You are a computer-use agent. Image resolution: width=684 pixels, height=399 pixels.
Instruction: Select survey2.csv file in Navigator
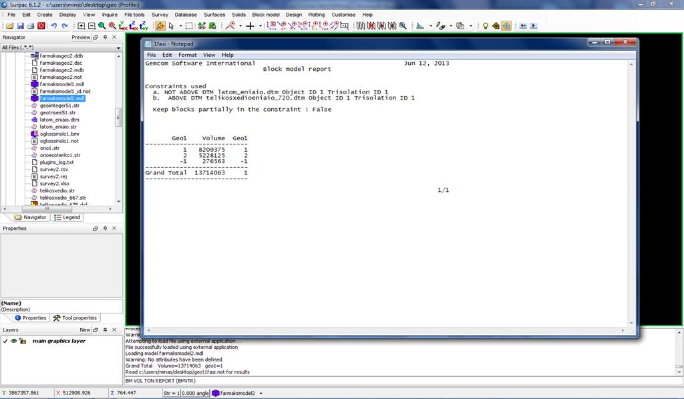53,169
